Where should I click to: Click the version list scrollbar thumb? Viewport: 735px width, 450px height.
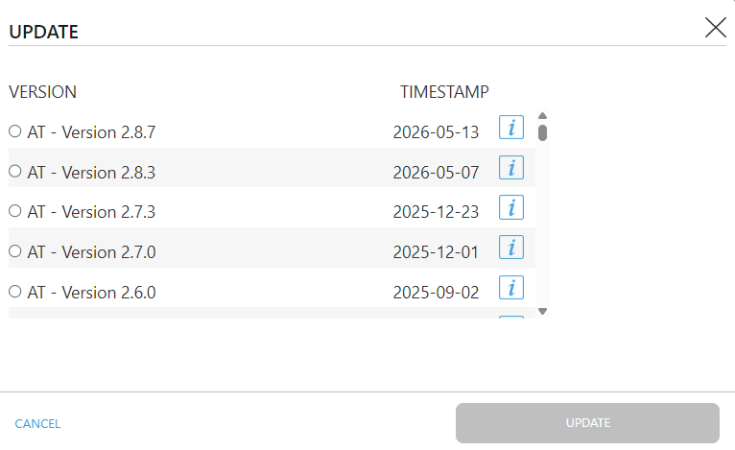[542, 132]
